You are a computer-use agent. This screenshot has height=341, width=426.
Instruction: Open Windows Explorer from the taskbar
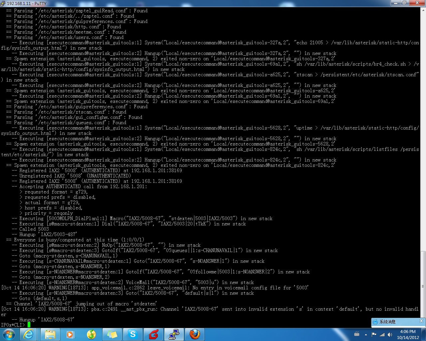click(50, 334)
